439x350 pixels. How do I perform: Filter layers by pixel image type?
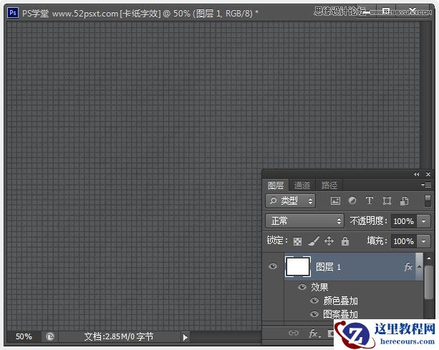(335, 200)
